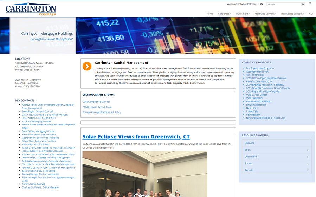
Task: Open Chris Harris contact link
Action: point(48,164)
